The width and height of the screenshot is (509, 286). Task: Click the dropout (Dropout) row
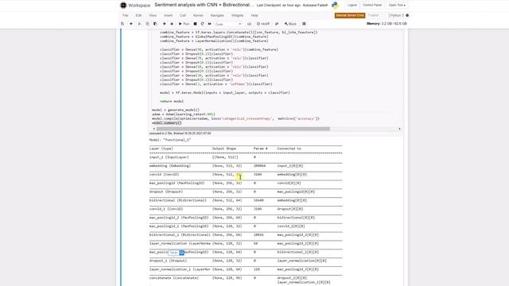click(246, 191)
